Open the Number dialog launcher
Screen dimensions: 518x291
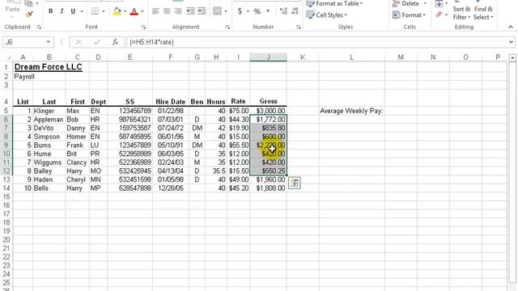pos(299,27)
